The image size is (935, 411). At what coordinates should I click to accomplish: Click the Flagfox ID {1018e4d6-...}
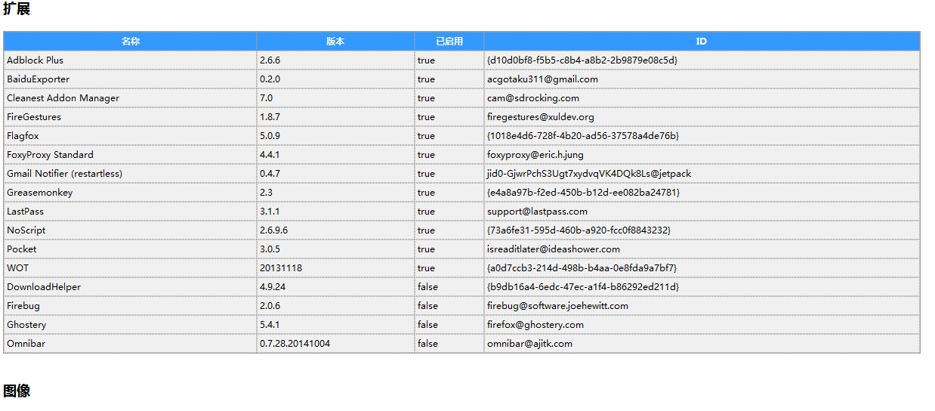click(702, 136)
